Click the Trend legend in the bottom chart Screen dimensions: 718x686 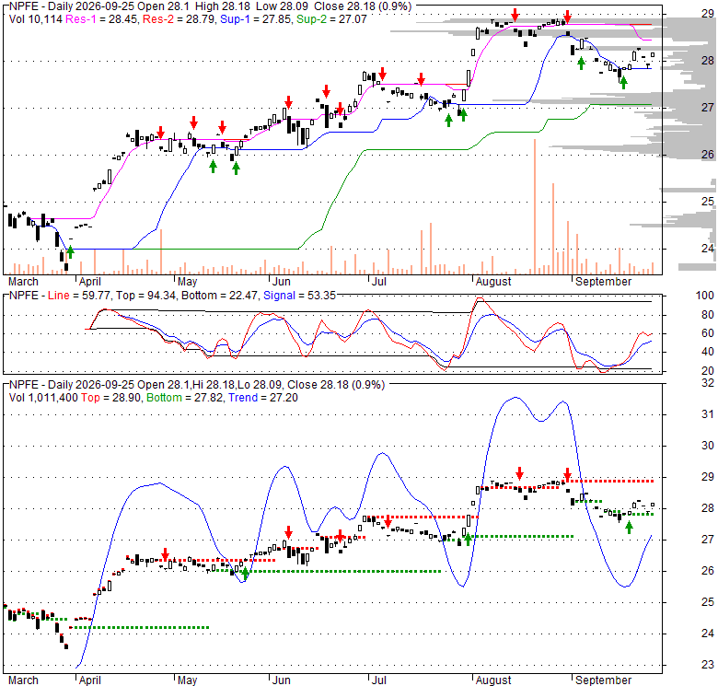tap(243, 398)
